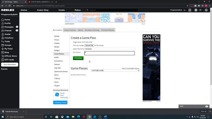Open the Translator Portal button
This screenshot has height=119, width=212.
point(60,102)
